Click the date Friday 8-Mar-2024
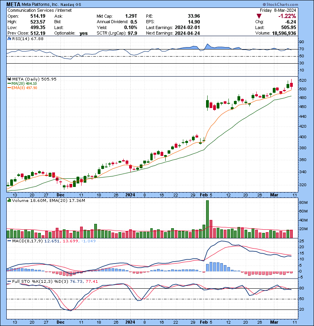Image resolution: width=314 pixels, height=326 pixels. 278,10
